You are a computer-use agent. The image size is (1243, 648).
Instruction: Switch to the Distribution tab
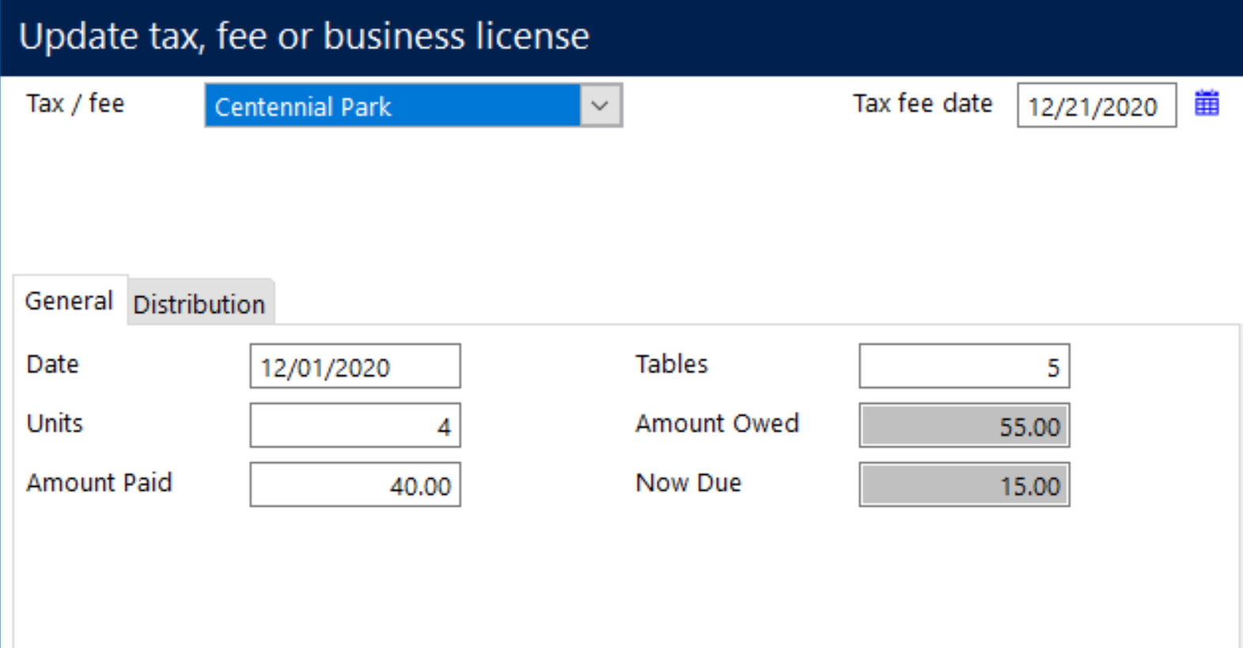click(x=199, y=303)
